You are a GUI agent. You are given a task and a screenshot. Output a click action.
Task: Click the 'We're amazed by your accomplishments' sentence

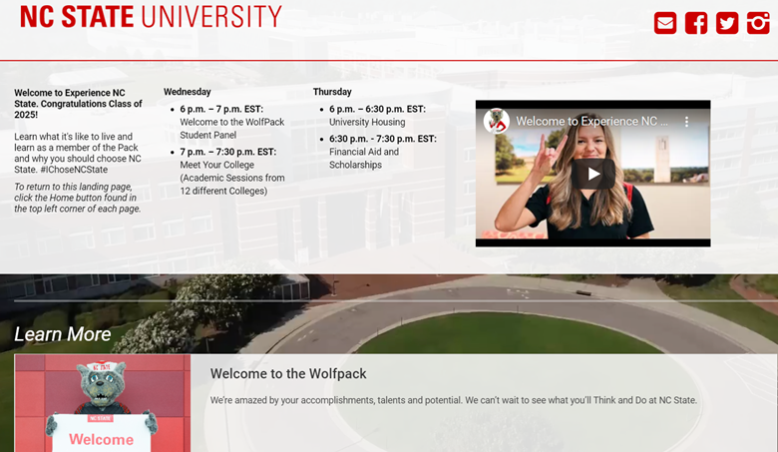click(454, 400)
